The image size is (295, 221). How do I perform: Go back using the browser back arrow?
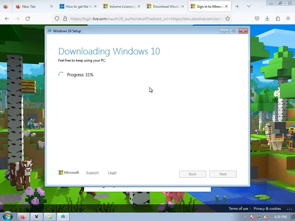point(7,19)
